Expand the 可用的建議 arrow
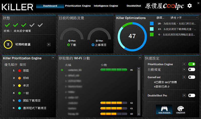Image resolution: width=201 pixels, height=119 pixels. pos(49,45)
